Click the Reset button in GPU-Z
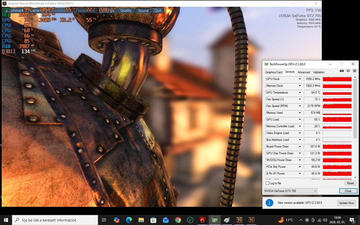The image size is (360, 225). [350, 183]
